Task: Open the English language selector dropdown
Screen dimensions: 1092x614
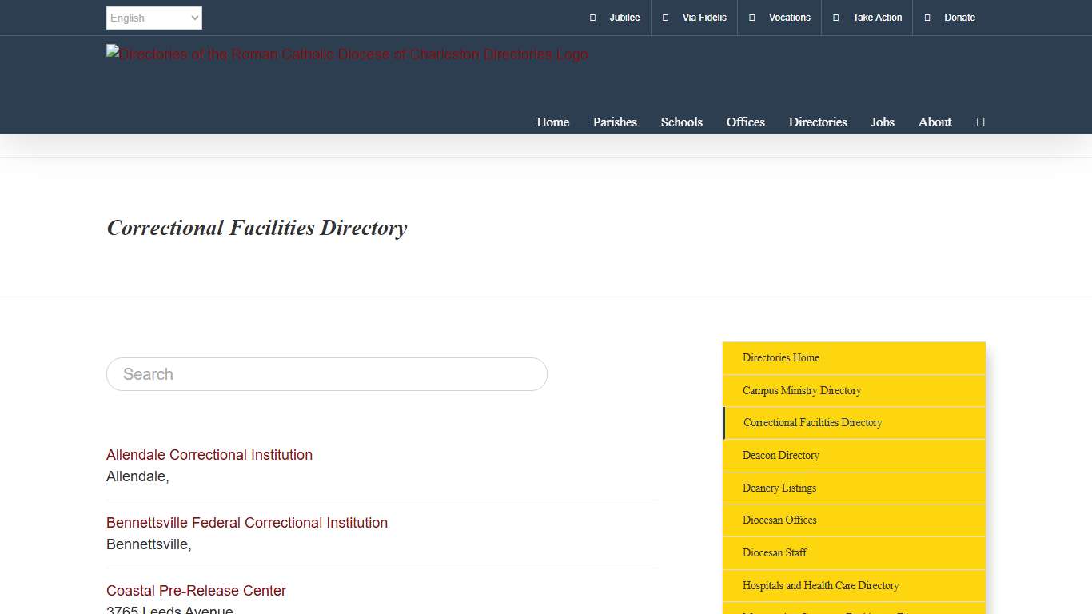Action: coord(153,18)
